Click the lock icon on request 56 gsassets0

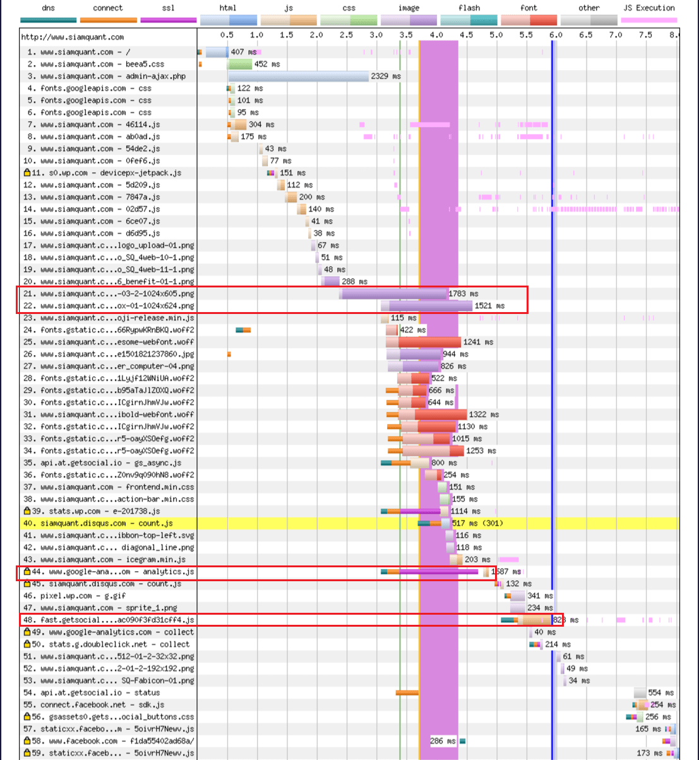pyautogui.click(x=27, y=717)
